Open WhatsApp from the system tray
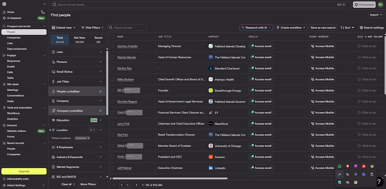The image size is (386, 189). pos(339,166)
